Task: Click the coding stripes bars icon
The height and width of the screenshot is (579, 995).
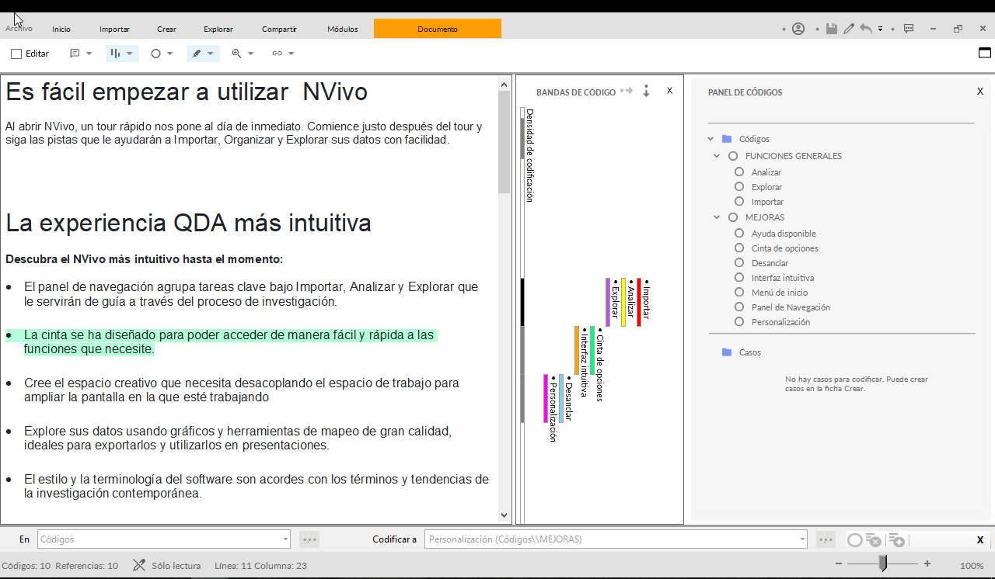Action: [116, 54]
